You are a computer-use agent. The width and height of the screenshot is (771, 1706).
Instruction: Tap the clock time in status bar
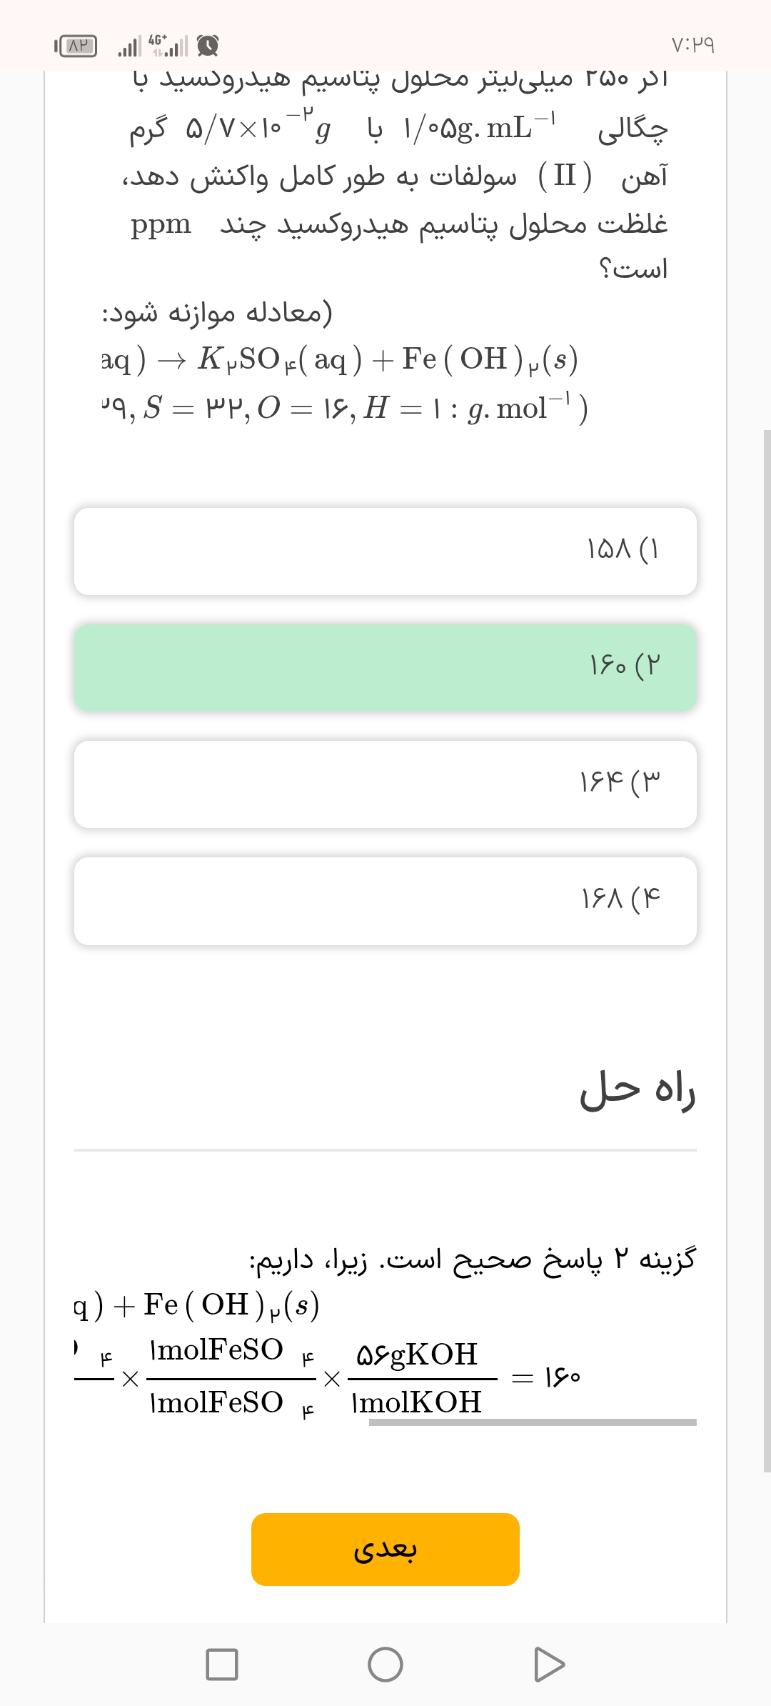click(x=692, y=46)
